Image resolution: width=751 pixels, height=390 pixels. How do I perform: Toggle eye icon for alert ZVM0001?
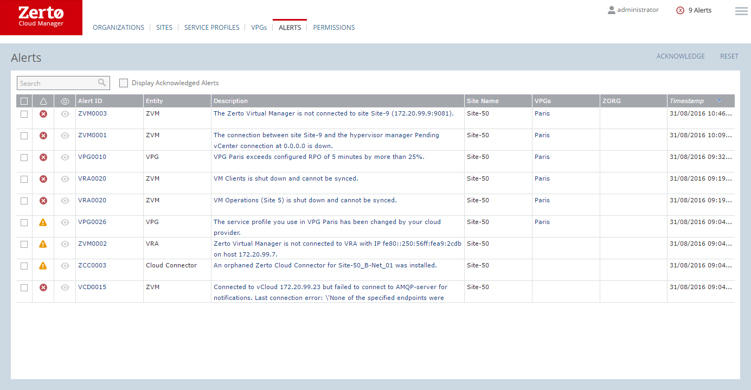tap(65, 136)
